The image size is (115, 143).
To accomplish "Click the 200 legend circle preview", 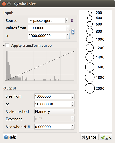I will [x=90, y=13].
